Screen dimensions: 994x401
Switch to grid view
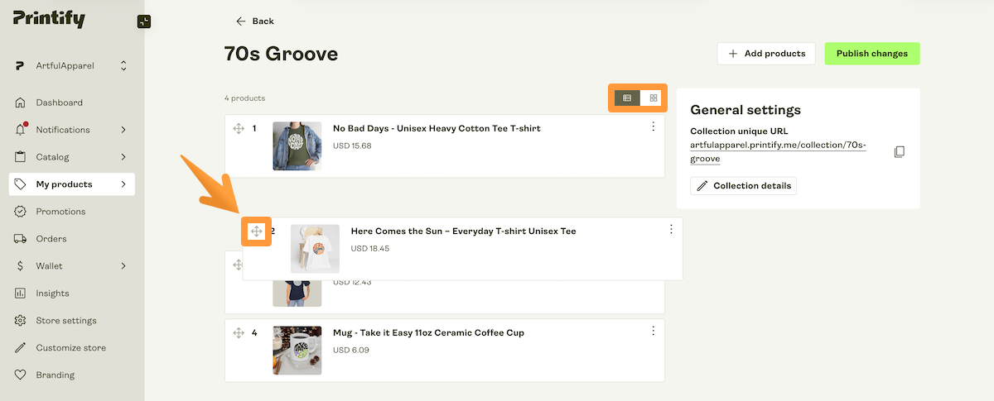point(654,98)
